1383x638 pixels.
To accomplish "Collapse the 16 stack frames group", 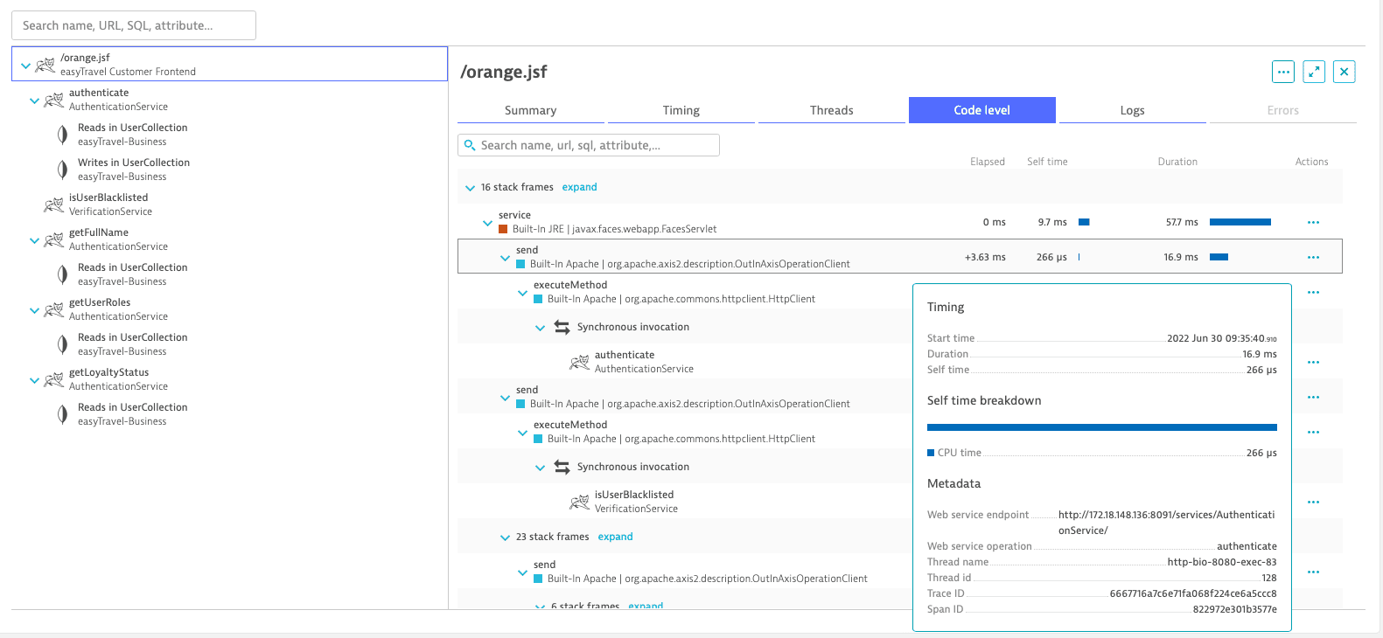I will pos(470,188).
